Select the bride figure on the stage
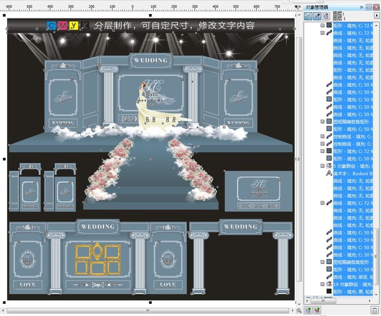 point(156,107)
